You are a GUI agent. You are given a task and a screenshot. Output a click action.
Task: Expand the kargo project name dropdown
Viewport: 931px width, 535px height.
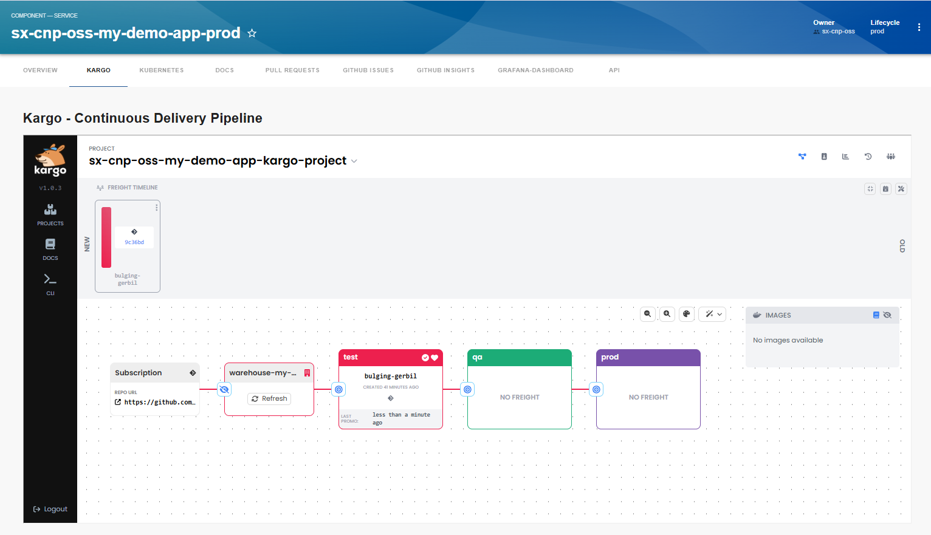[x=354, y=162]
